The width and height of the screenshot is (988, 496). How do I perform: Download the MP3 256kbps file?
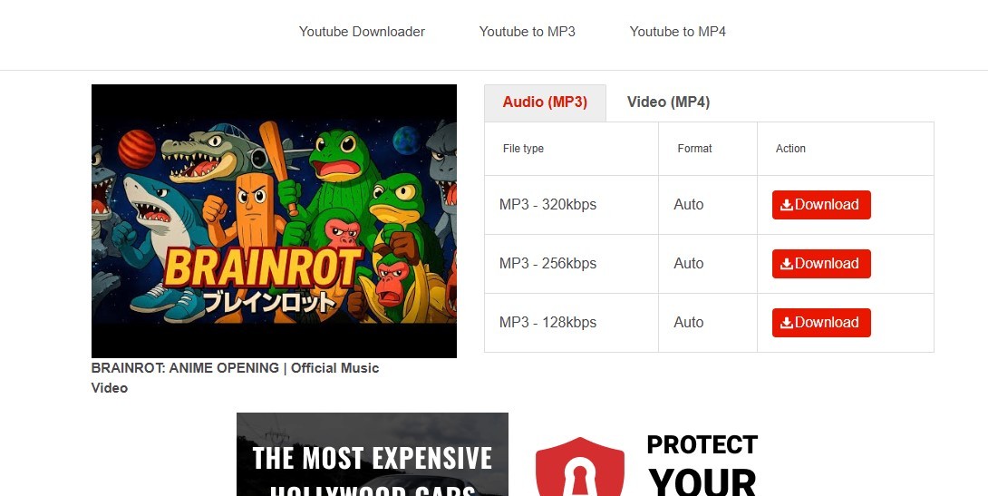click(821, 264)
